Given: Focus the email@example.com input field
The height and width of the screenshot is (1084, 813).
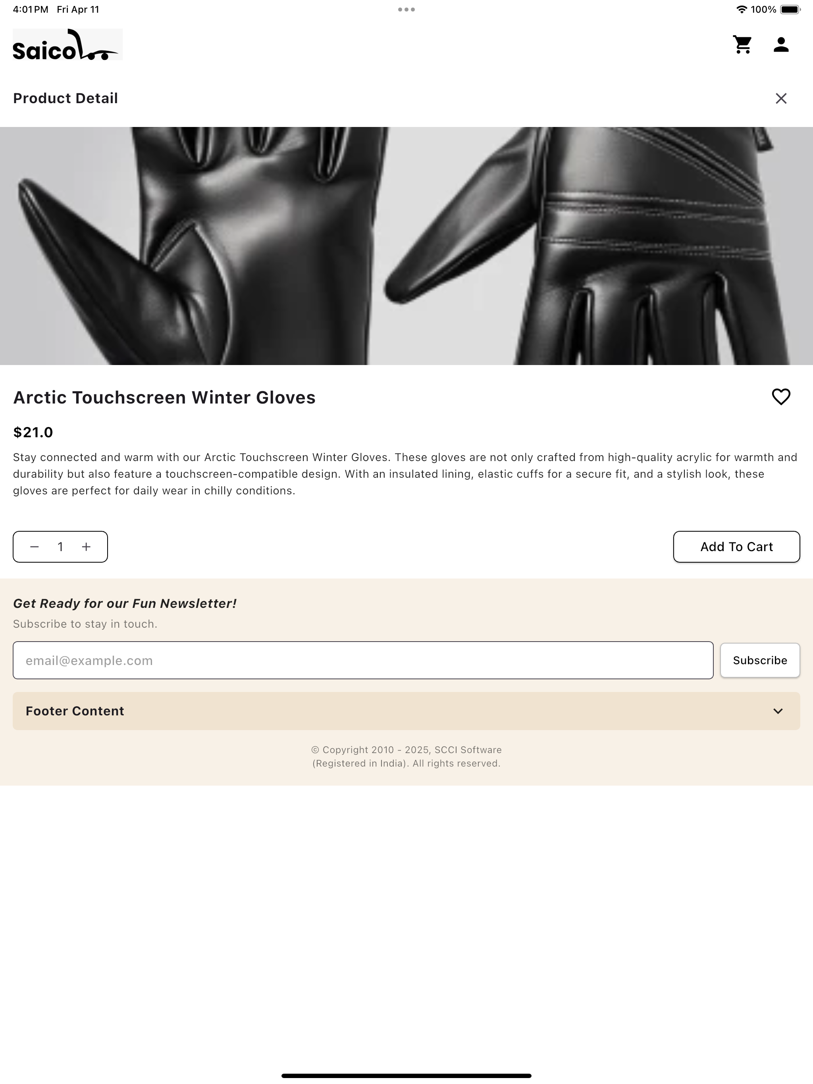Looking at the screenshot, I should [363, 660].
